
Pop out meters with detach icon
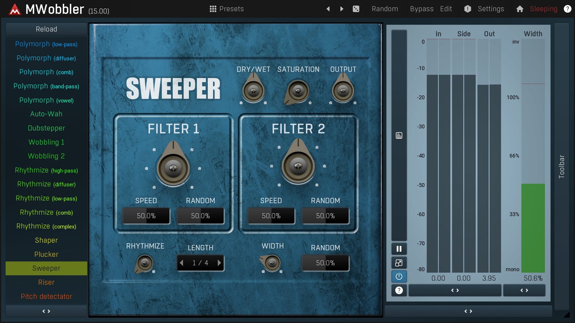coord(399,263)
